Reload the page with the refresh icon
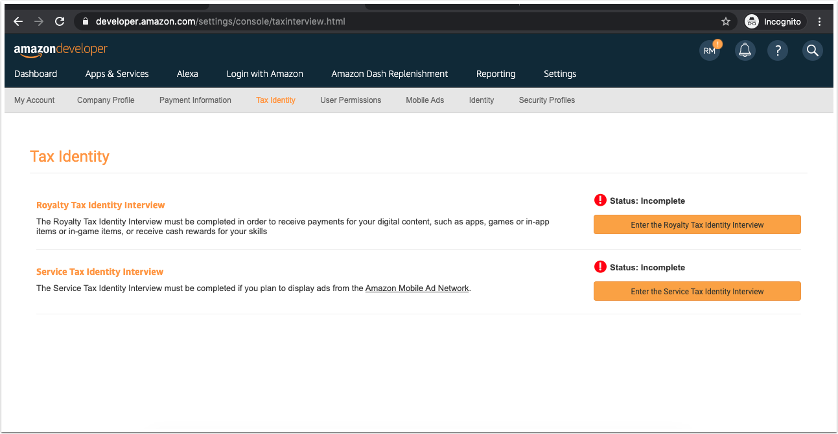838x434 pixels. 60,21
